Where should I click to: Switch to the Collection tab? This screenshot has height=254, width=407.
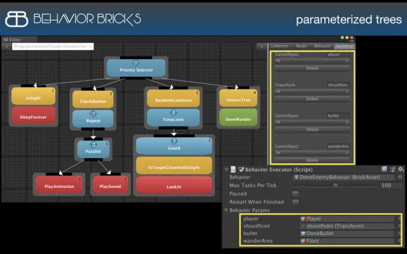[279, 46]
